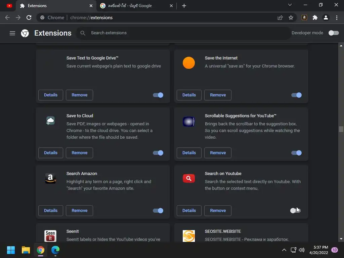344x258 pixels.
Task: Click the SEOSITE.WEBSITE extension icon
Action: (x=189, y=236)
